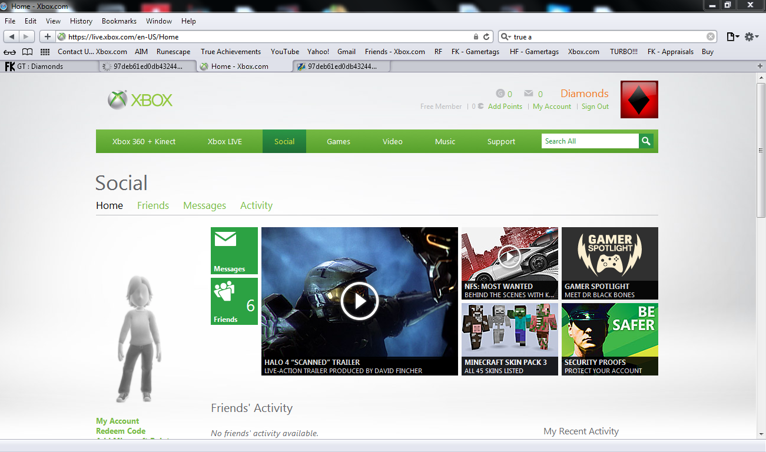Open the Runescape bookmark
Image resolution: width=766 pixels, height=452 pixels.
[174, 52]
